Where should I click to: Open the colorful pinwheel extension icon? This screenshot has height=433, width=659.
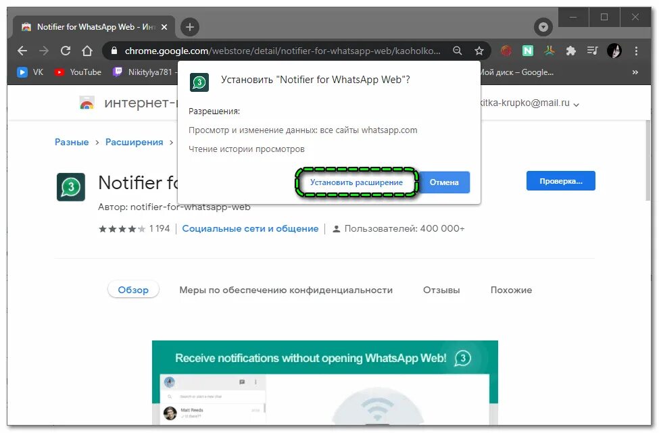tap(549, 51)
